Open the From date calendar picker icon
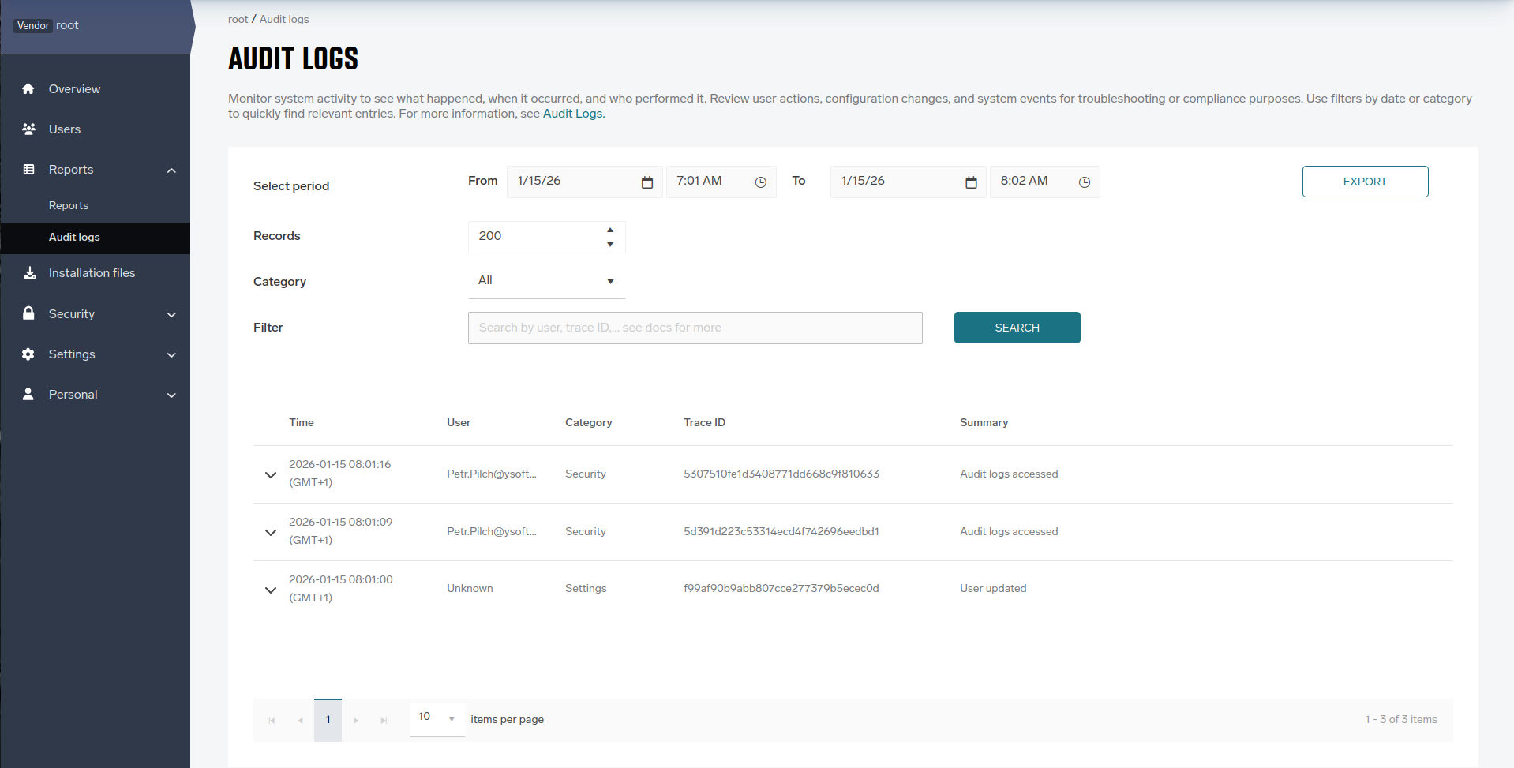The height and width of the screenshot is (768, 1514). coord(647,182)
